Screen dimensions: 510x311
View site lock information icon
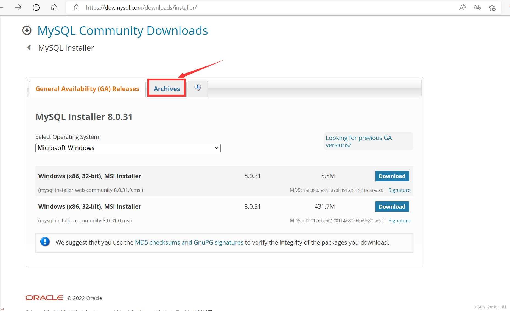coord(77,7)
